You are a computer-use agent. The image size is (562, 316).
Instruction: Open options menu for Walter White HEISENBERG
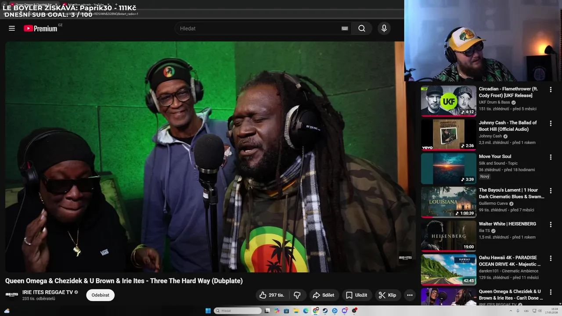(551, 225)
